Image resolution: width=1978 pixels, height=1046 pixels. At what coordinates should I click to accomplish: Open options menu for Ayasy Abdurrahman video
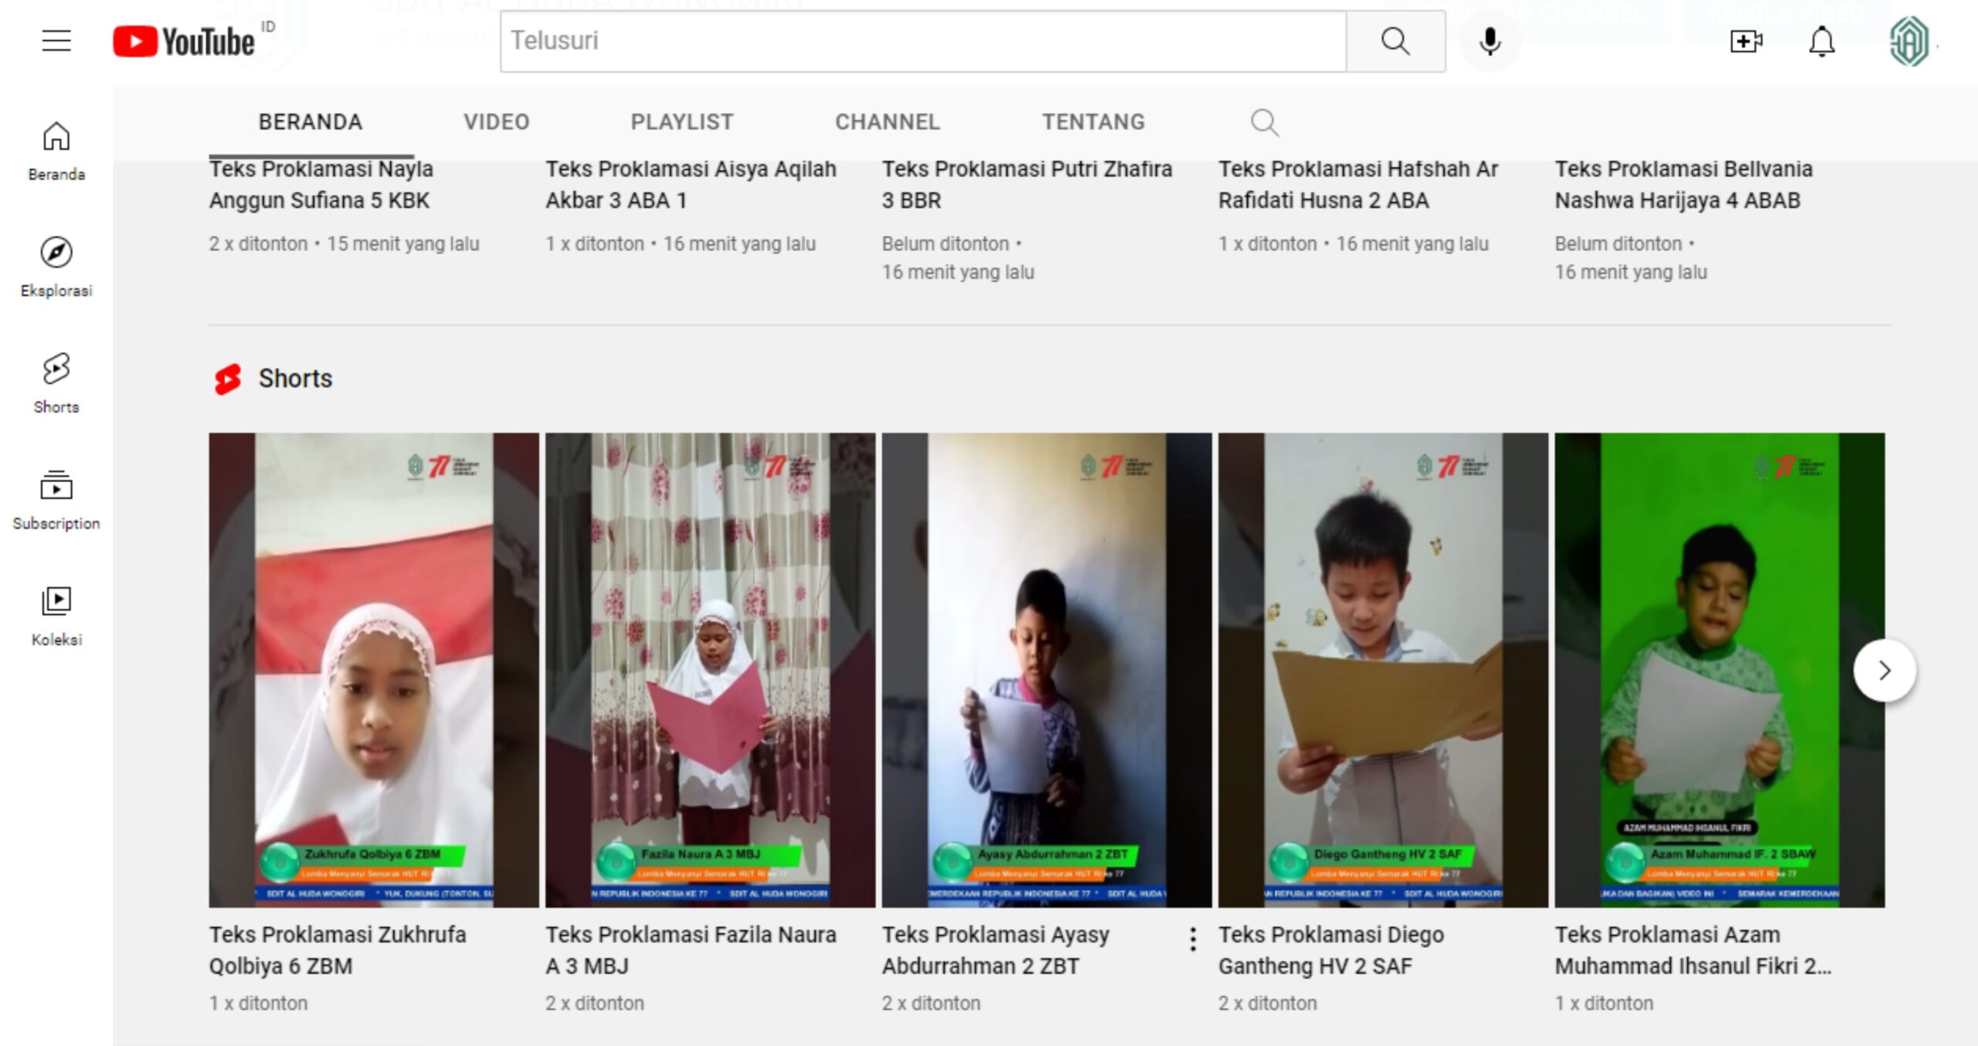[x=1193, y=939]
